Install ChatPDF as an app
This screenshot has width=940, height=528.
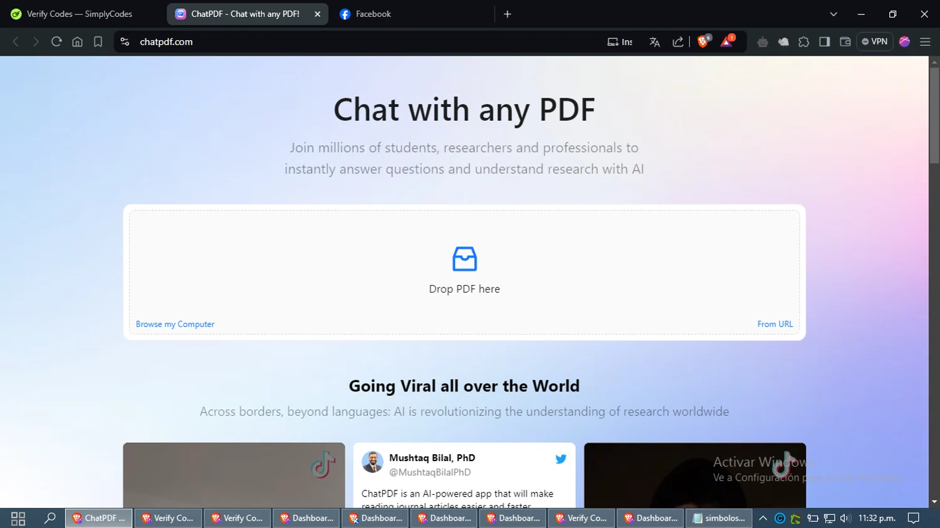[x=620, y=42]
